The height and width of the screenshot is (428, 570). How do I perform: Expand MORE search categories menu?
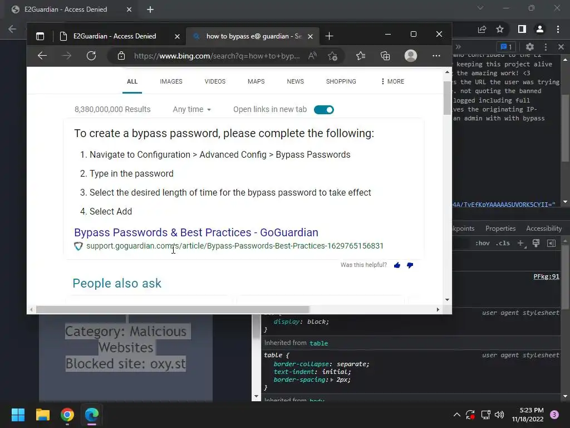coord(392,81)
